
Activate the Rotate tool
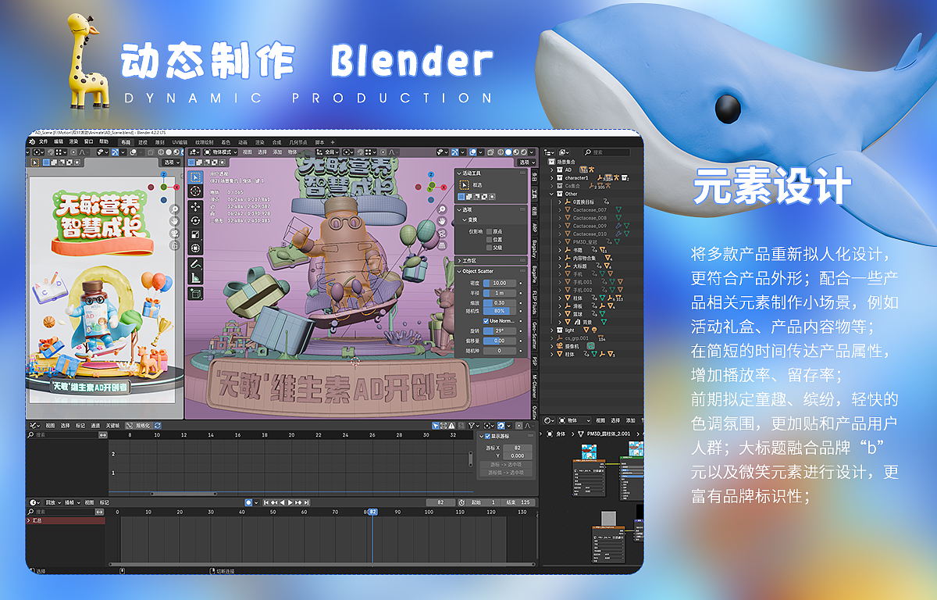(x=195, y=220)
